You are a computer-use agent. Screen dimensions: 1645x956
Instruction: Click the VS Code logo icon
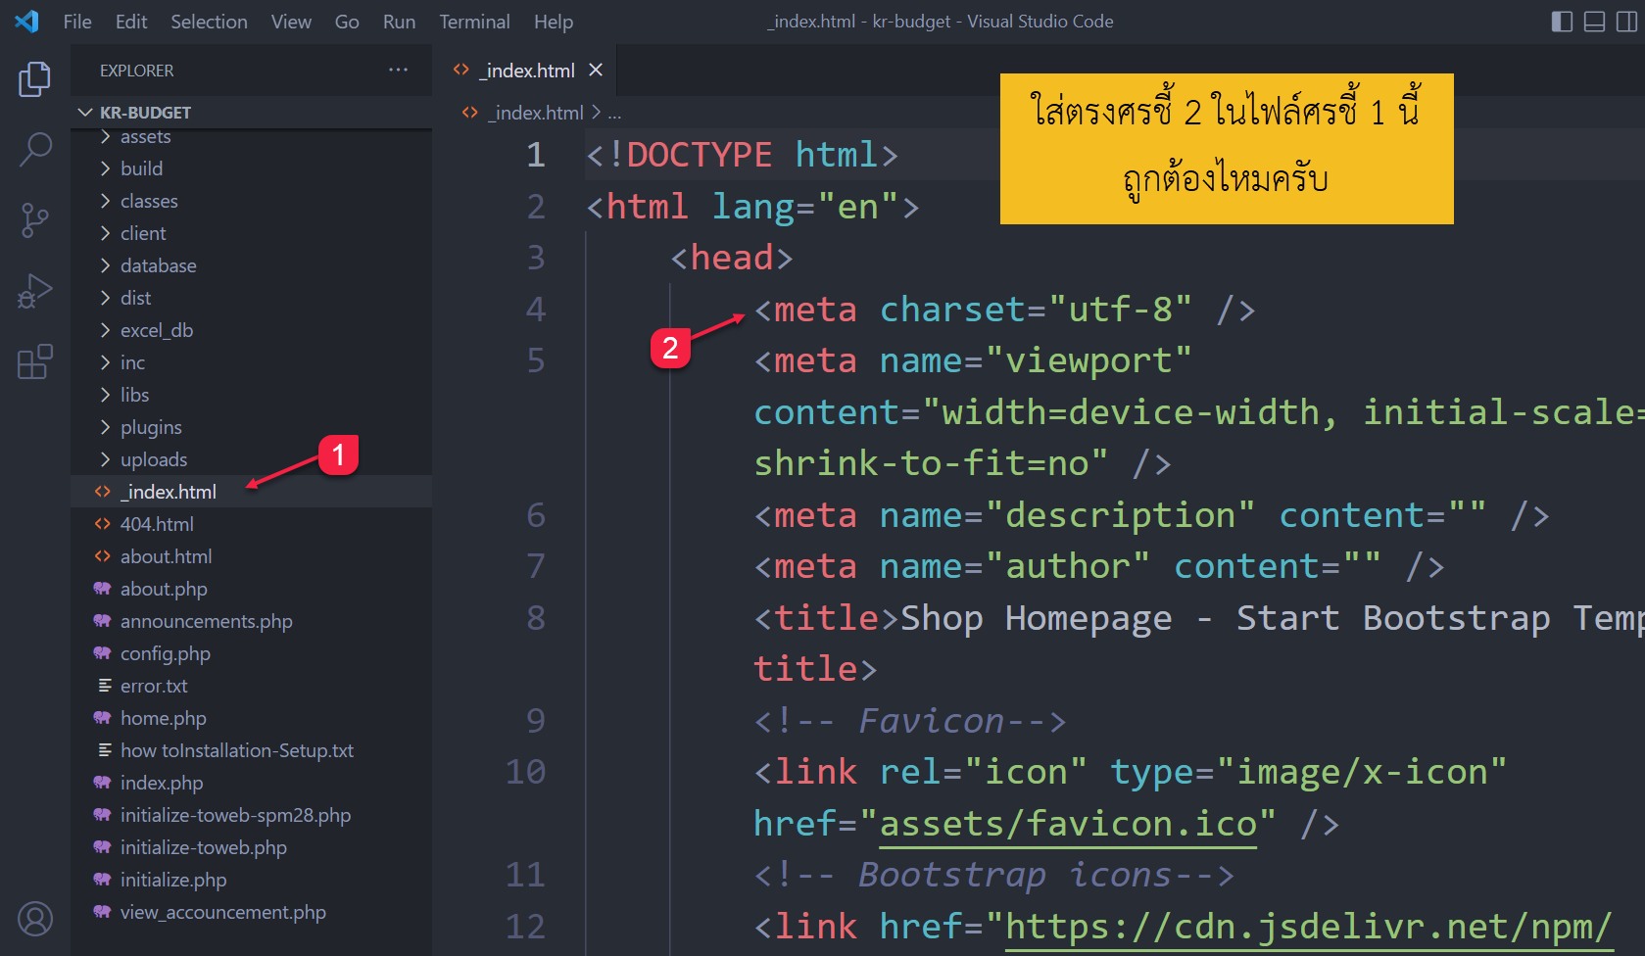coord(27,21)
